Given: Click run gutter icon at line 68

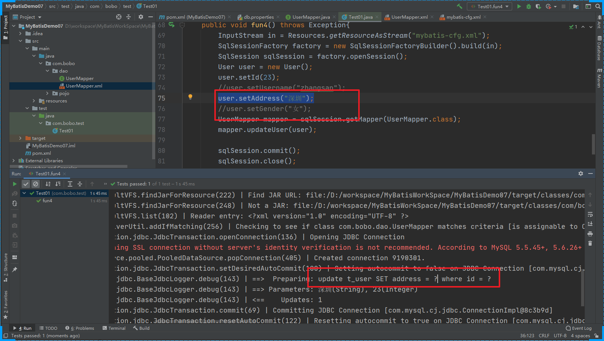Looking at the screenshot, I should 172,25.
